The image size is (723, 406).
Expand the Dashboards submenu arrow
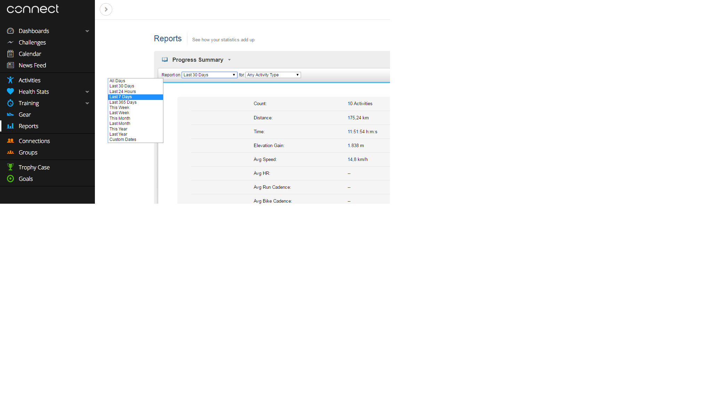click(87, 31)
